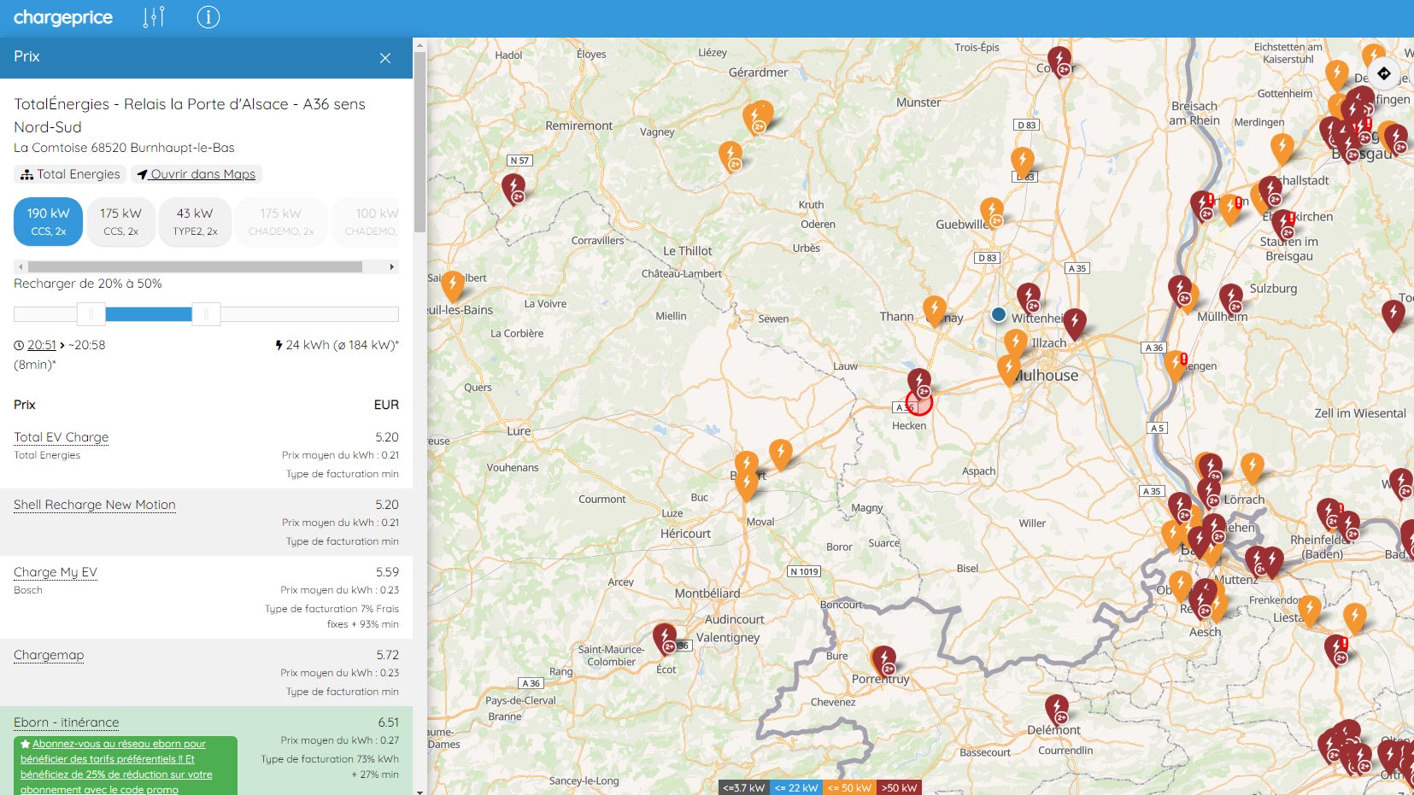
Task: Click the <= 22 kW legend entry
Action: click(x=795, y=787)
